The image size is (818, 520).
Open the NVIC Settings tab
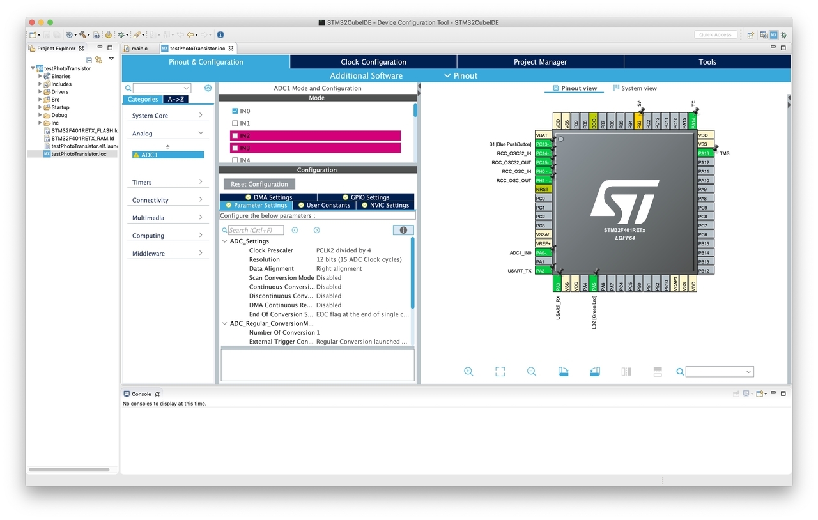(385, 205)
